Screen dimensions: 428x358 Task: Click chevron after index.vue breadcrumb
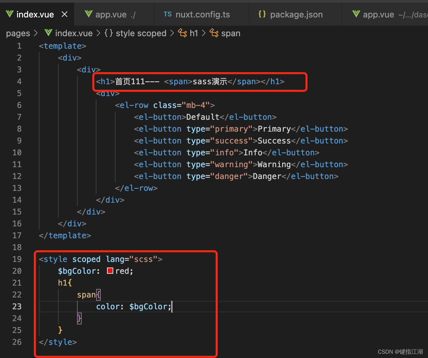pyautogui.click(x=98, y=33)
